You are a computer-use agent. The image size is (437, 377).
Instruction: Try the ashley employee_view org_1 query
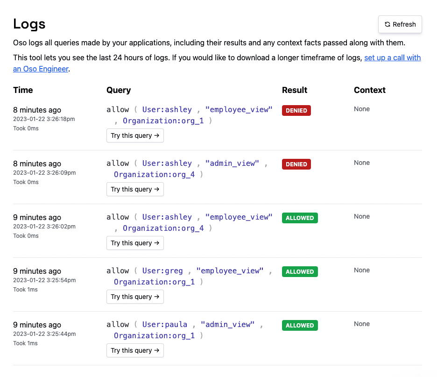coord(135,135)
